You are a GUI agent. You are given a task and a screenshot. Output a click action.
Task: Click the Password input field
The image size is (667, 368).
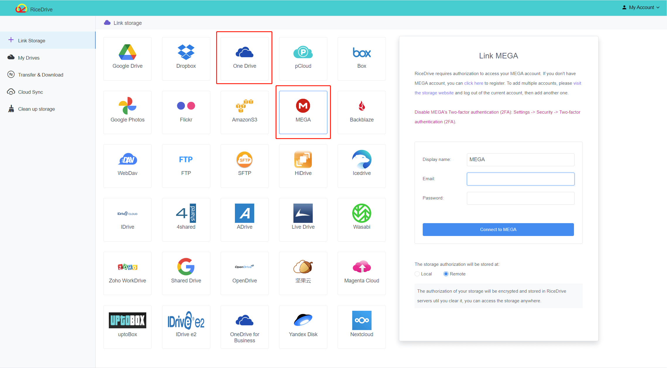click(521, 198)
